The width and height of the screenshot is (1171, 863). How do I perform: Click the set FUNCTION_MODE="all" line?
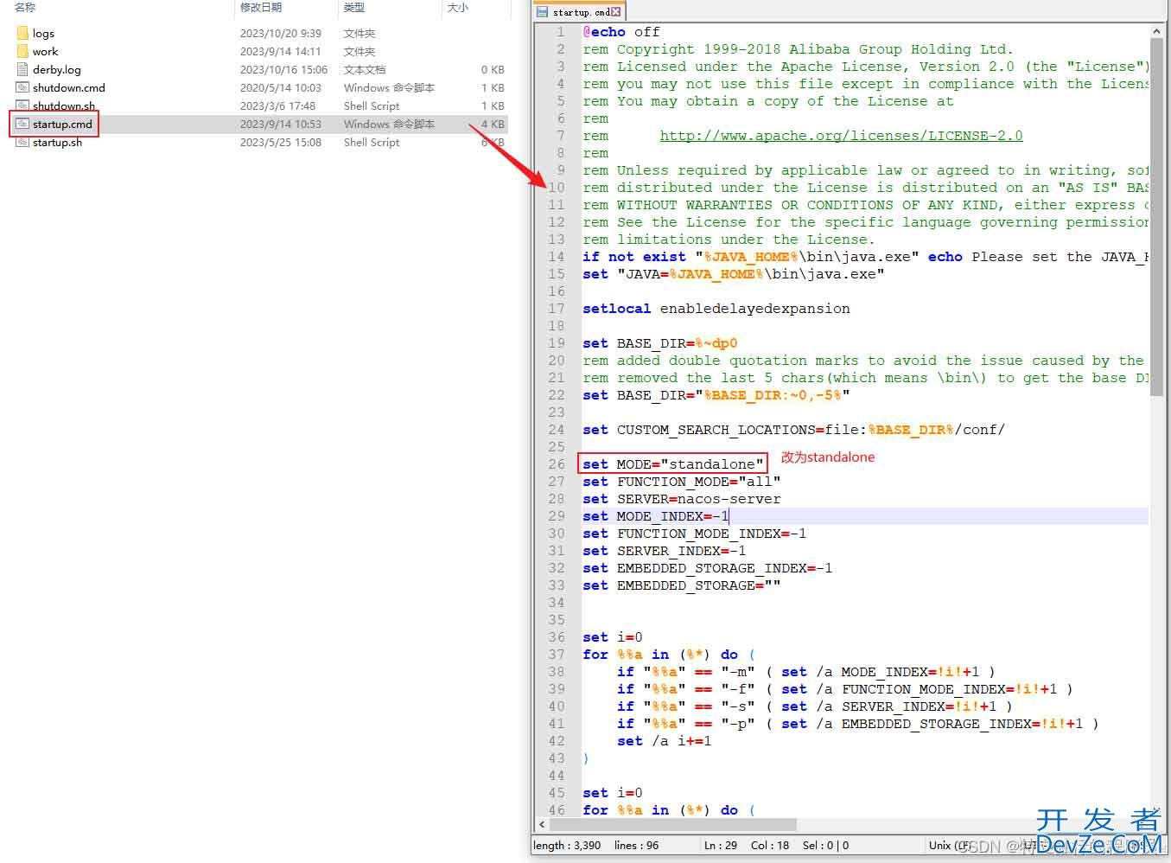click(x=681, y=482)
